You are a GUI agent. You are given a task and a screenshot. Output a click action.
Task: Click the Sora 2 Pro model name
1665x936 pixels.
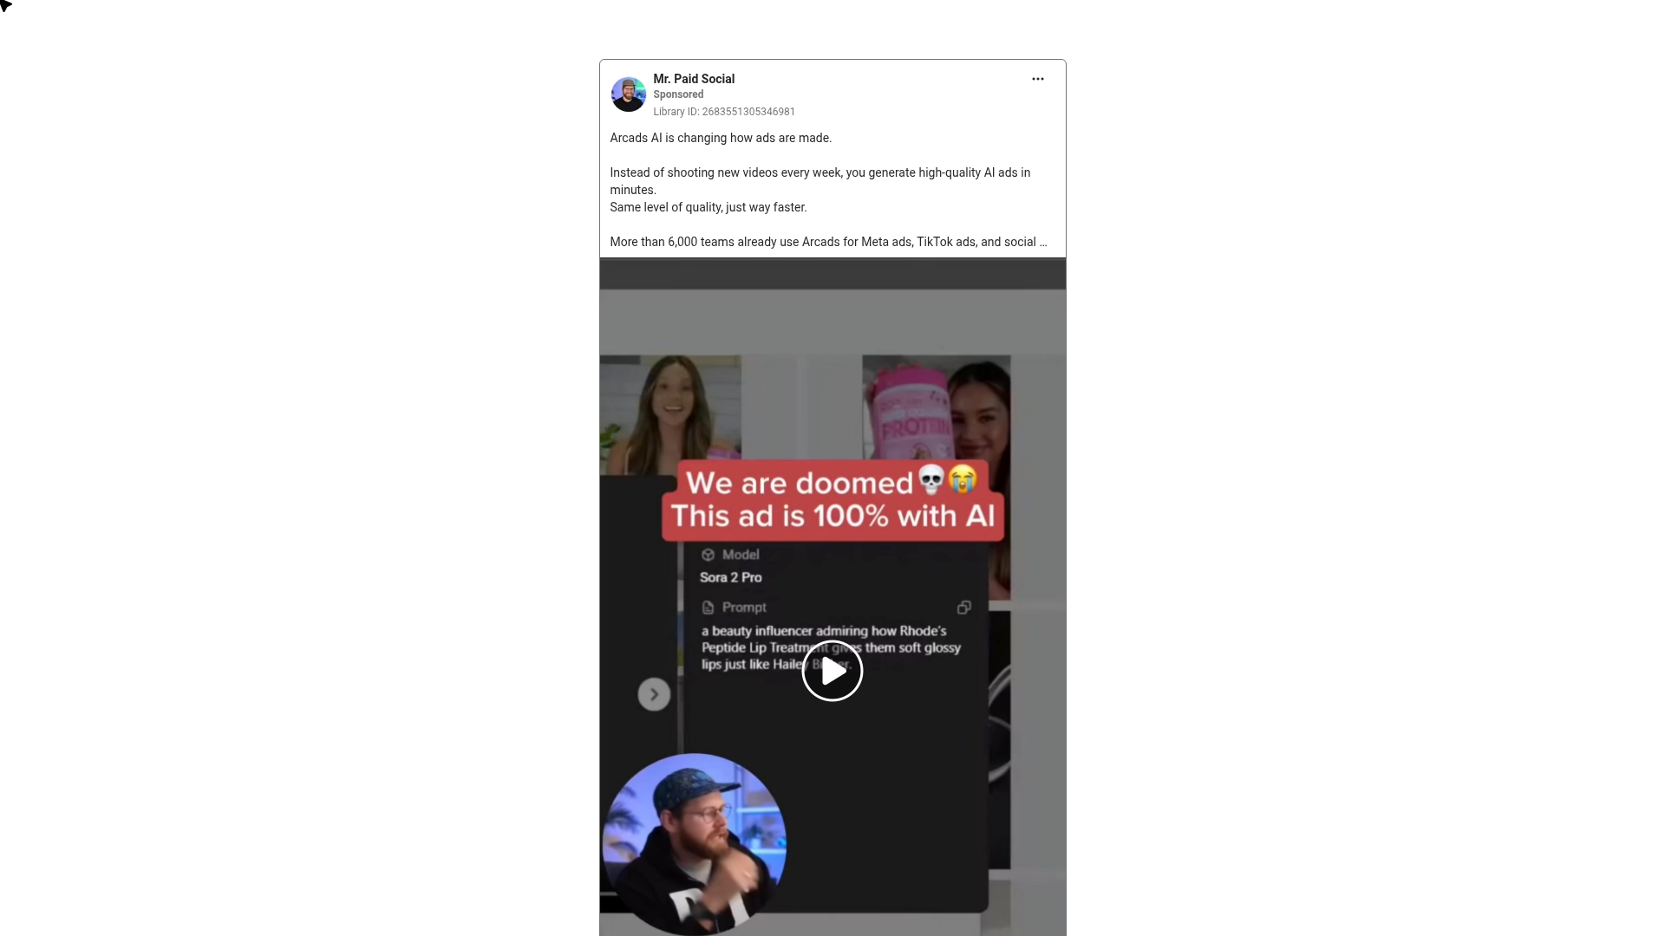[731, 577]
